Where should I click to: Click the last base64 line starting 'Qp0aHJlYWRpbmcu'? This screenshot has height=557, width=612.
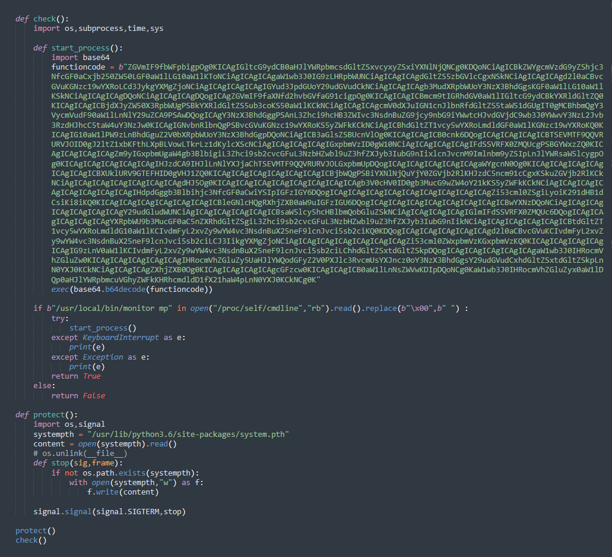pyautogui.click(x=186, y=280)
